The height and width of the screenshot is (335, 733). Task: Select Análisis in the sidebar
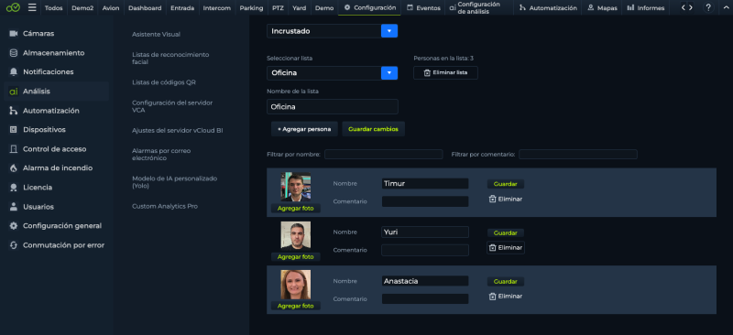(x=57, y=92)
